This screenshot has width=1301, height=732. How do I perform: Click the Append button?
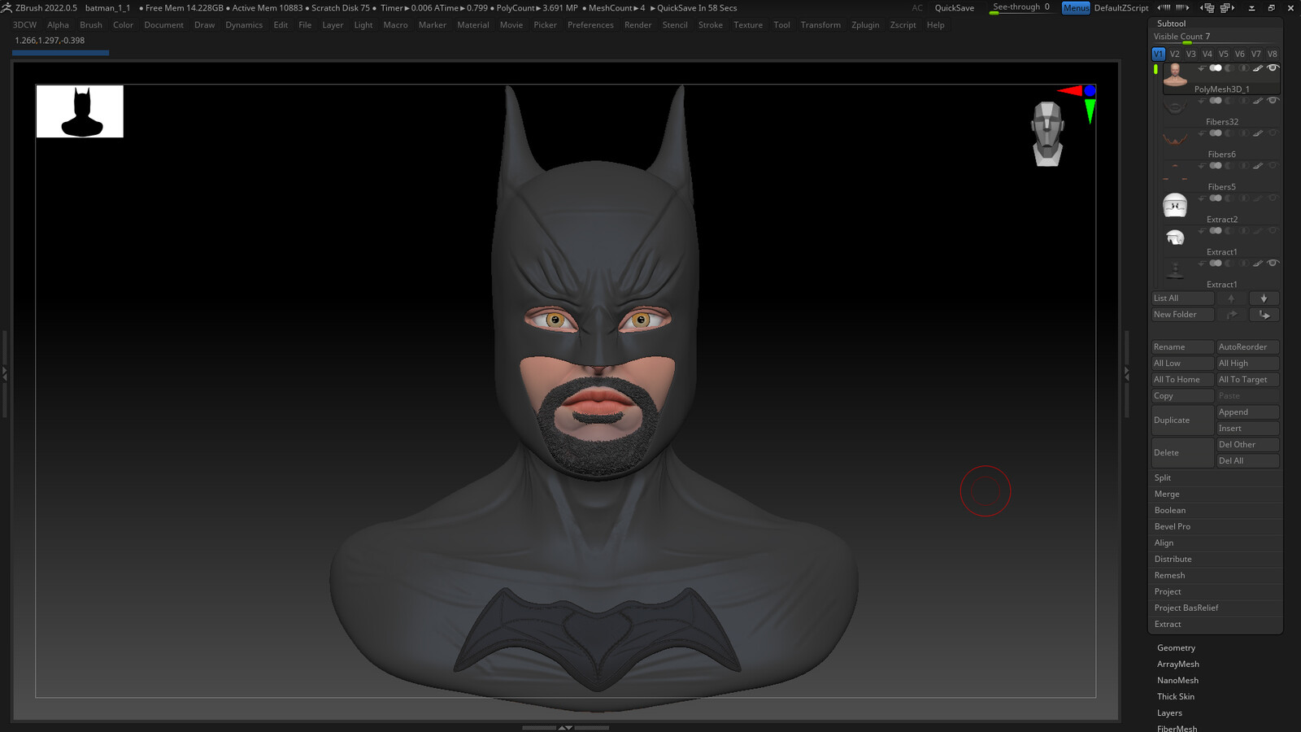coord(1247,412)
